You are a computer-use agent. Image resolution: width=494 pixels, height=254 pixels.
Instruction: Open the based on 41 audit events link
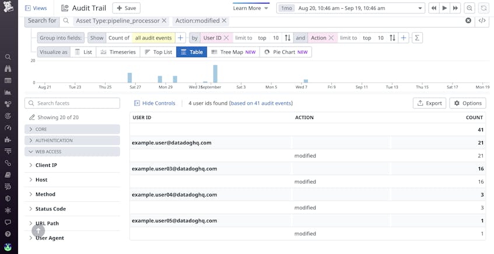coord(261,103)
